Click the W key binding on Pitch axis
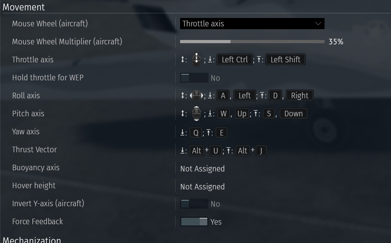This screenshot has width=391, height=243. tap(223, 114)
